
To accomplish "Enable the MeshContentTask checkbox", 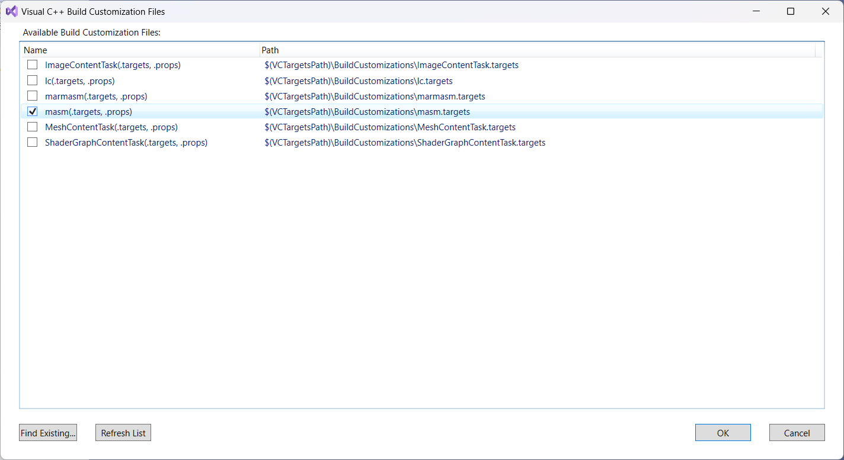I will tap(33, 127).
